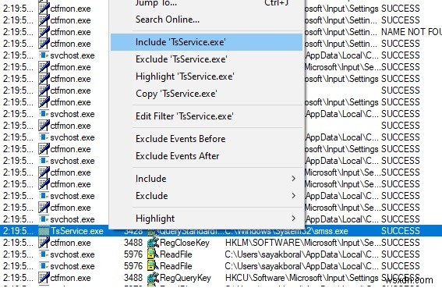Select Exclude Events After
The width and height of the screenshot is (442, 288).
coord(207,156)
